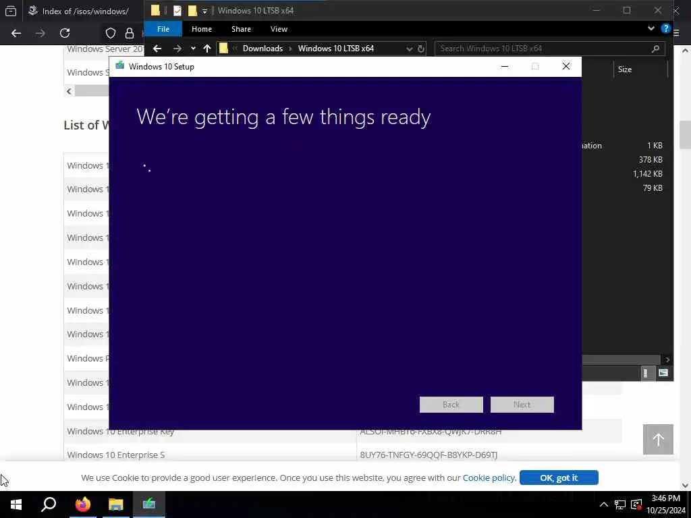Image resolution: width=691 pixels, height=518 pixels.
Task: Expand the Explorer ribbon with chevron
Action: coord(651,28)
